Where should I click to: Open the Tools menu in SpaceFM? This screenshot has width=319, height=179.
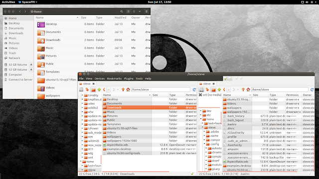[139, 79]
